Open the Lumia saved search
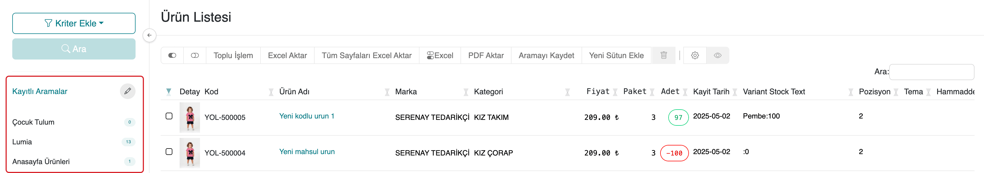 pos(22,142)
